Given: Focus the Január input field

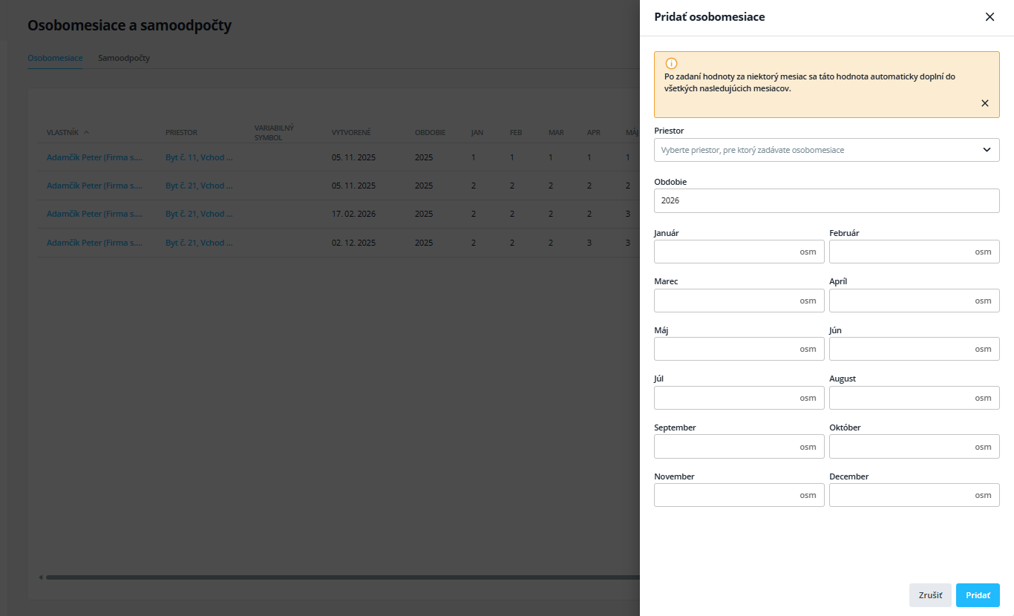Looking at the screenshot, I should tap(739, 252).
